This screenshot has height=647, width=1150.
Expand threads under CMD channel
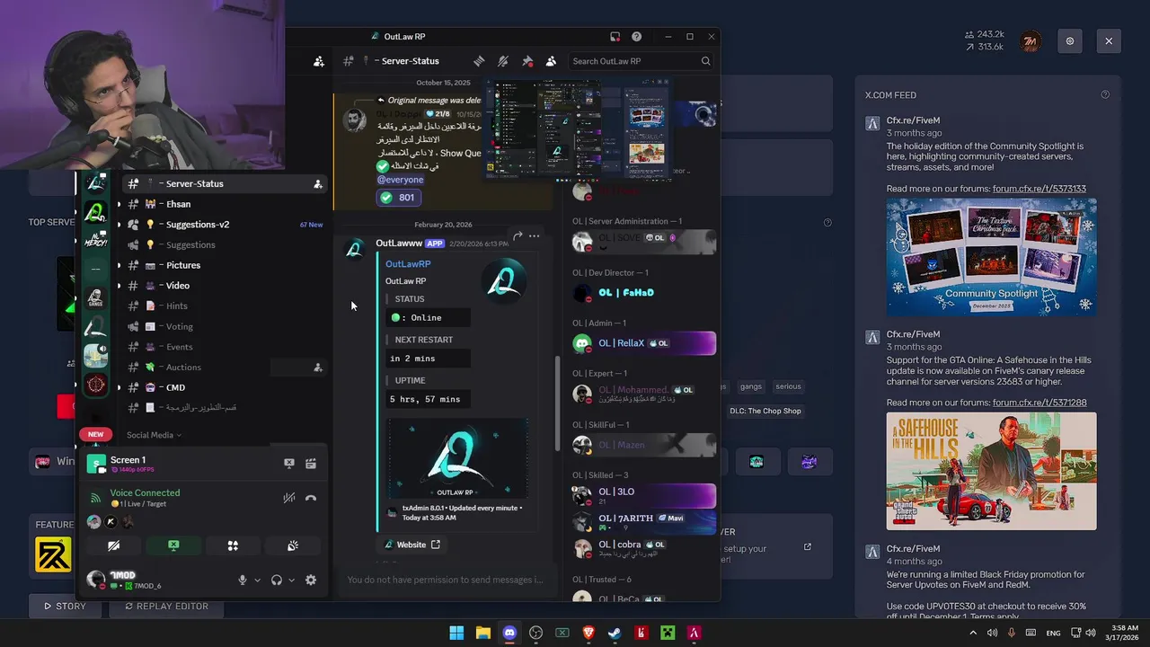(119, 387)
